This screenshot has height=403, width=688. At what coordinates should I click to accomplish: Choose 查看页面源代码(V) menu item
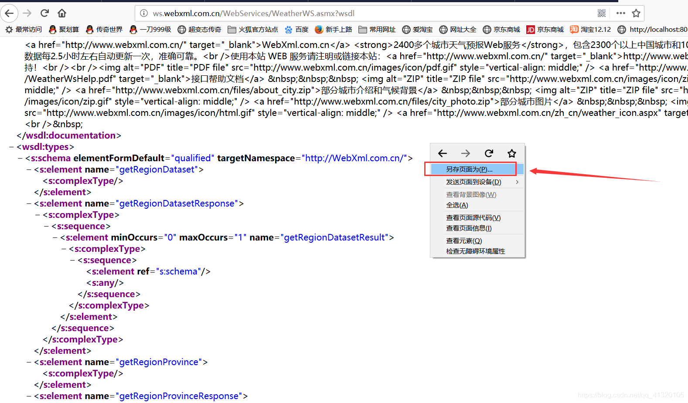tap(477, 217)
